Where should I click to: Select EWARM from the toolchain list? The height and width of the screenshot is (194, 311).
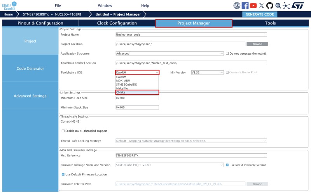point(137,77)
